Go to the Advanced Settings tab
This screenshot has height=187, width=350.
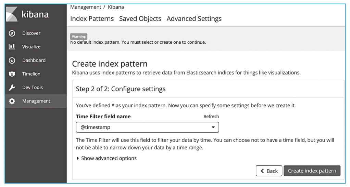[194, 19]
